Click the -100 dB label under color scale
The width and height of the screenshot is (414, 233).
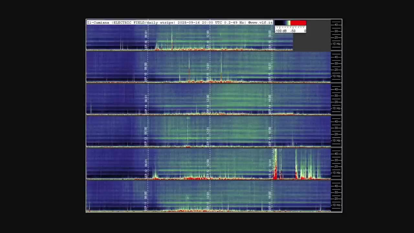pos(281,31)
